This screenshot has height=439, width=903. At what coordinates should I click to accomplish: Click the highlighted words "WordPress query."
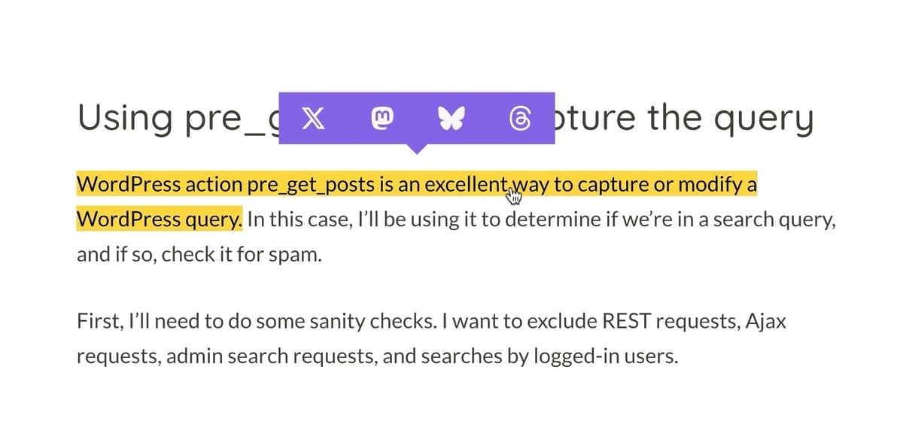click(x=160, y=219)
